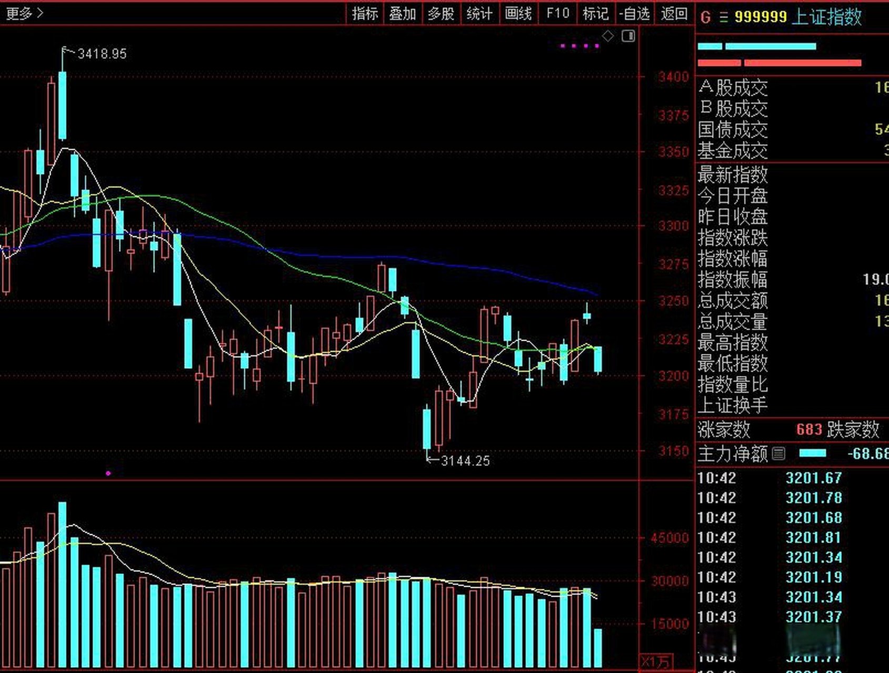889x673 pixels.
Task: Go back with the 返回 button
Action: coord(674,13)
